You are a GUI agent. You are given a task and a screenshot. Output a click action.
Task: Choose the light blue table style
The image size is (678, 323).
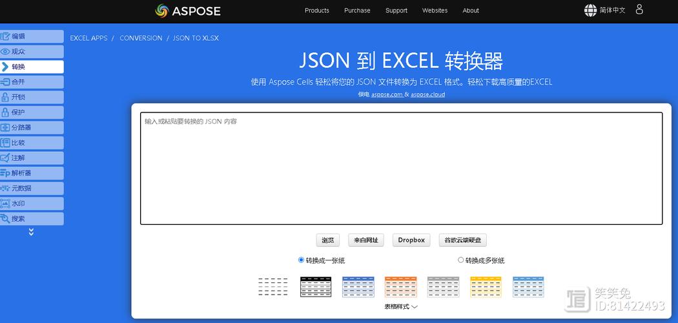click(528, 287)
